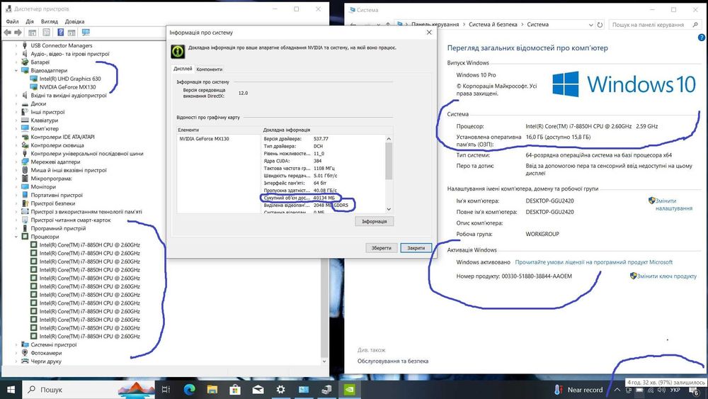Open the address bar history dropdown in System window

tap(590, 25)
